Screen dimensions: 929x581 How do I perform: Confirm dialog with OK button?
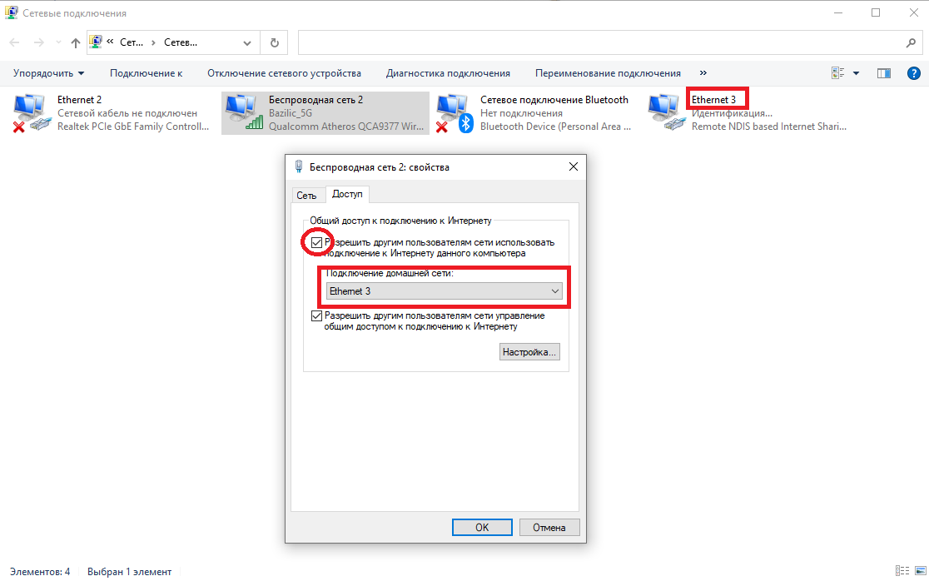pyautogui.click(x=482, y=527)
